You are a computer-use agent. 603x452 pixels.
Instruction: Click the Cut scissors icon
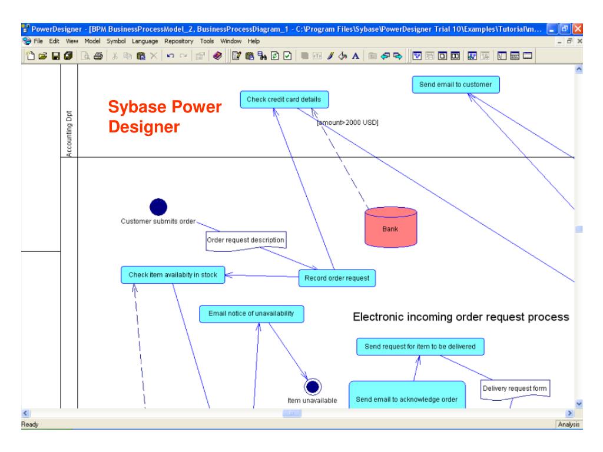pos(115,56)
